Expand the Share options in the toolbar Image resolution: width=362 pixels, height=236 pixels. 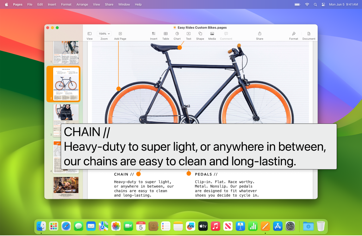(x=259, y=35)
